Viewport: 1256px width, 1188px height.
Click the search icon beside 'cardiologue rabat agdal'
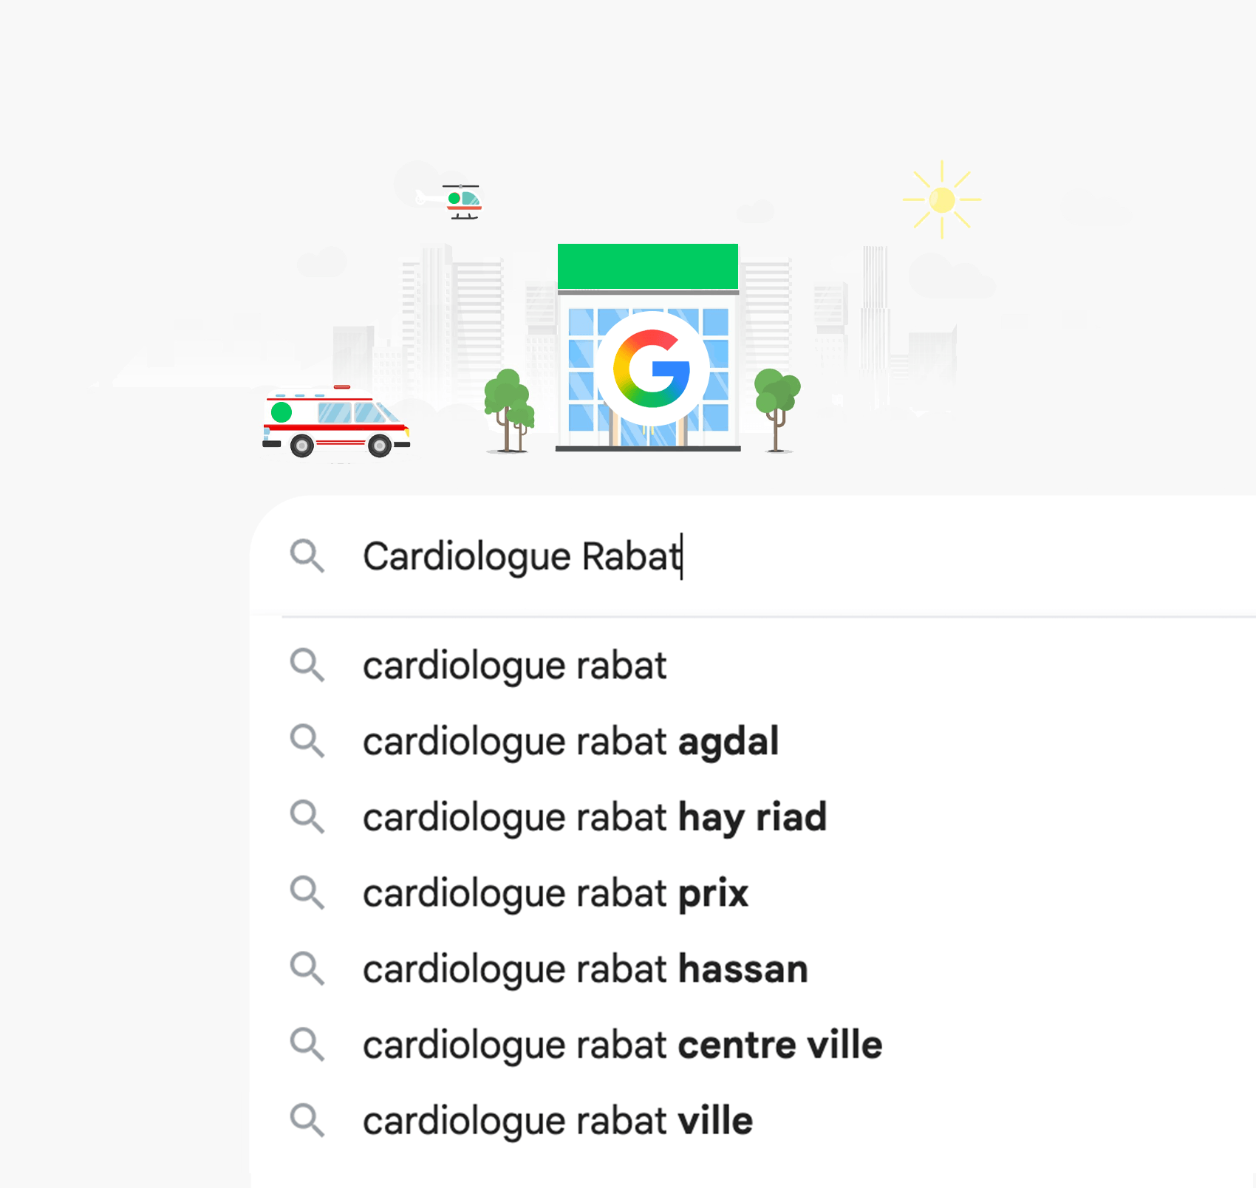[x=309, y=742]
